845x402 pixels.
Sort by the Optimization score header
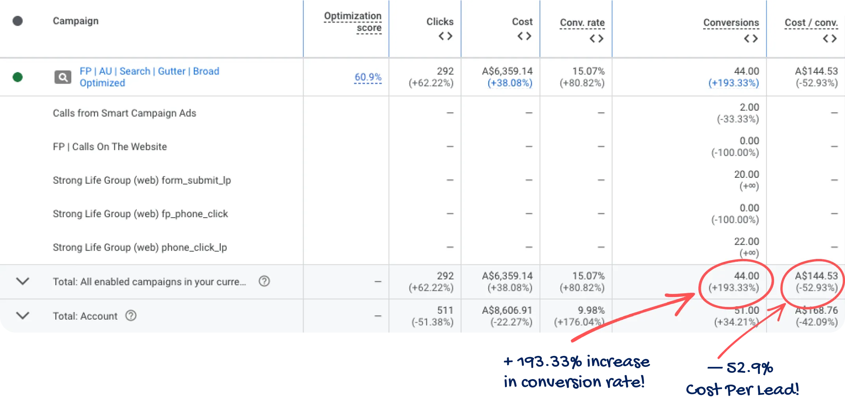pos(353,22)
